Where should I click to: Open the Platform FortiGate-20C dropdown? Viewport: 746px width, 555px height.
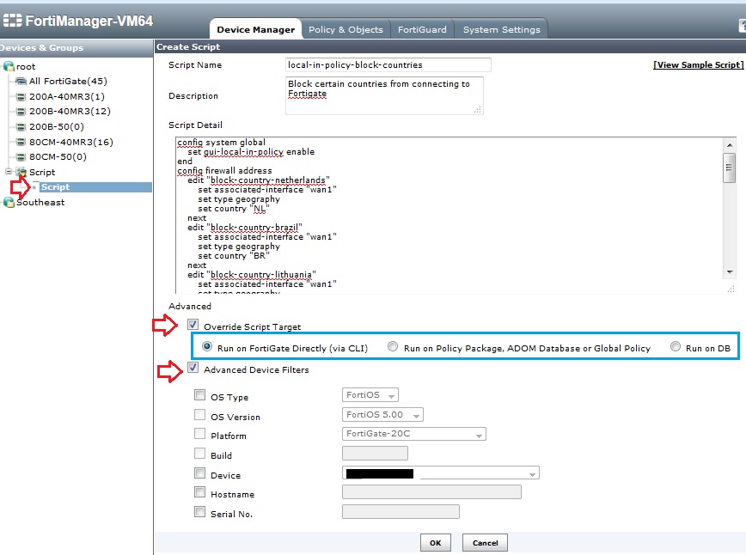point(414,434)
